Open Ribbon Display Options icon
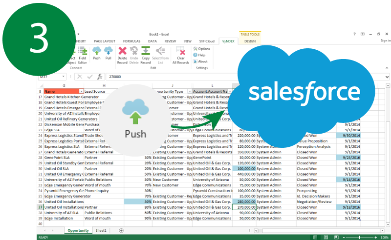The image size is (391, 240). point(363,34)
